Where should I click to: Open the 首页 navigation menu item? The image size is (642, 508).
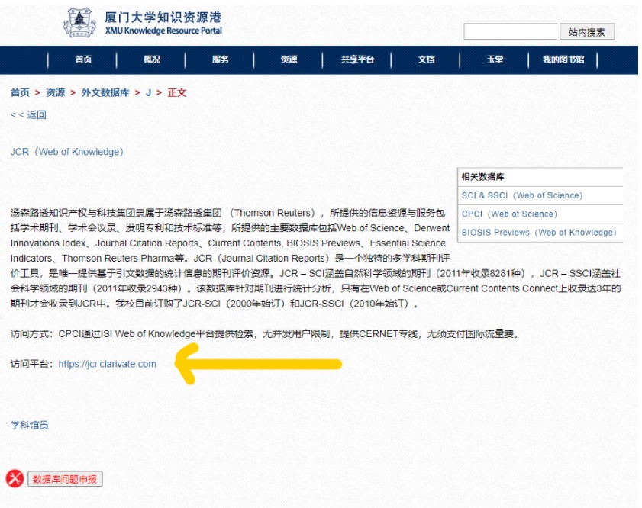(x=83, y=59)
